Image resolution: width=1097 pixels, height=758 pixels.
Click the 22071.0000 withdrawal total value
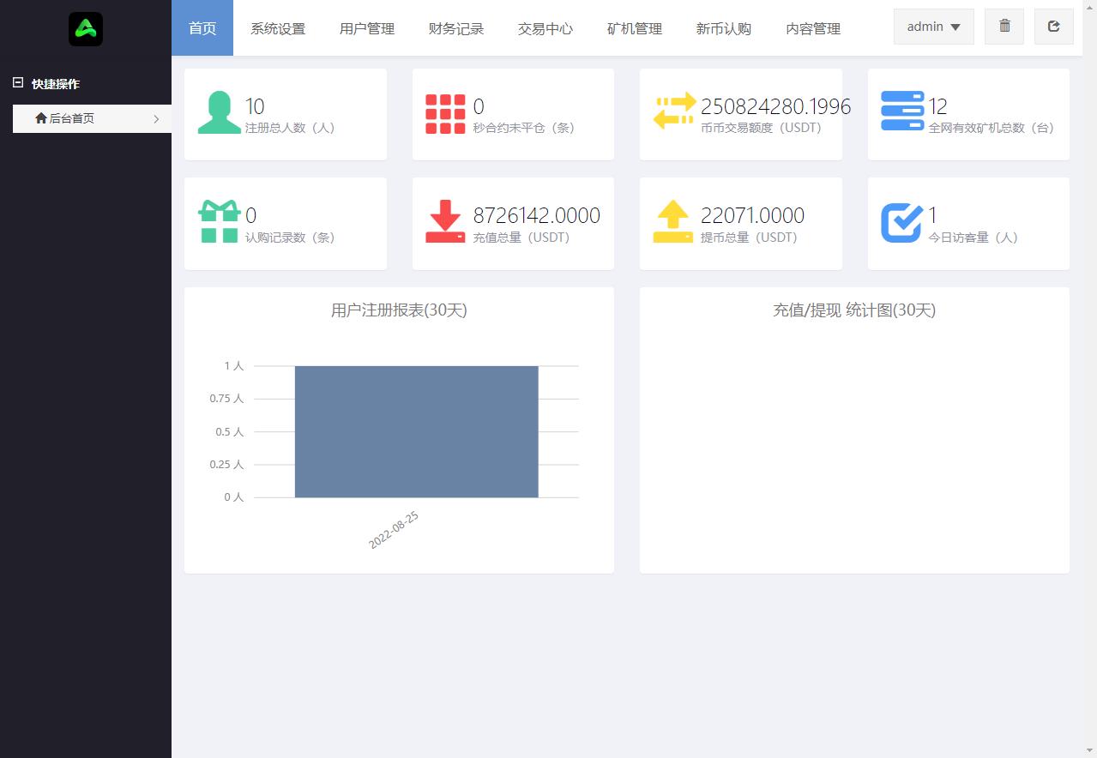(752, 215)
